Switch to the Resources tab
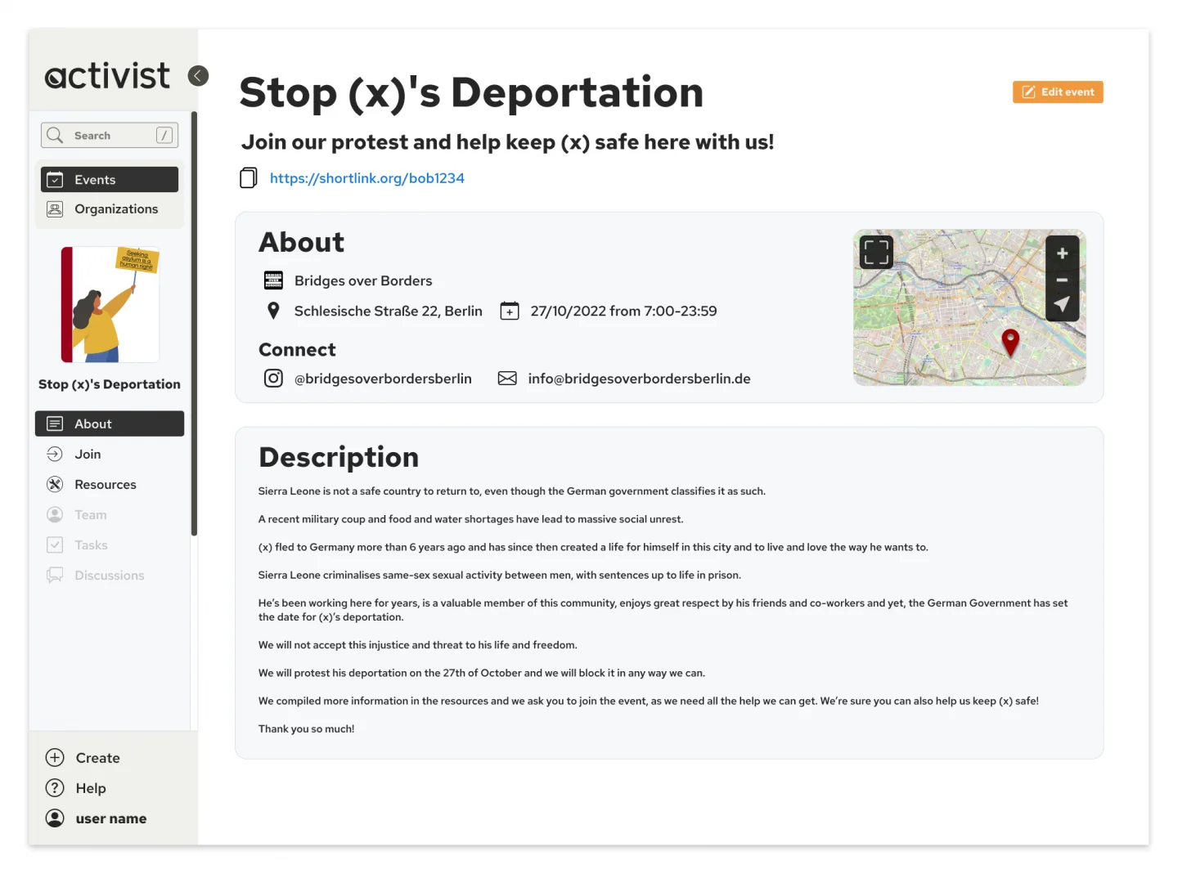 [x=105, y=485]
